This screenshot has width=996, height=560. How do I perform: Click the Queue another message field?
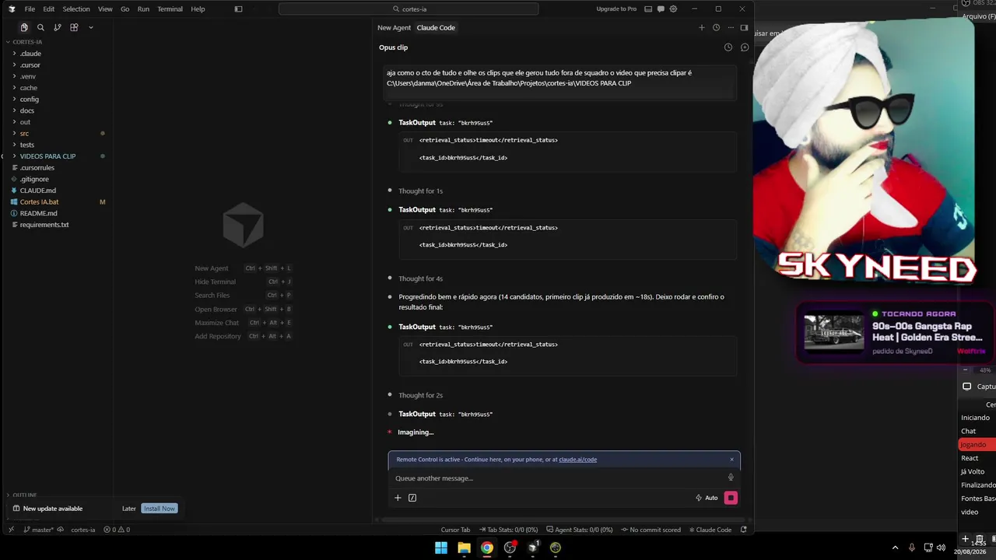559,478
